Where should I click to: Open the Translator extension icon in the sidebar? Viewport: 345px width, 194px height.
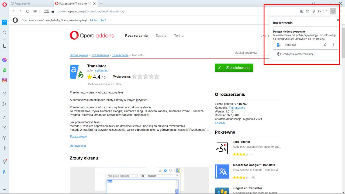tap(4, 172)
